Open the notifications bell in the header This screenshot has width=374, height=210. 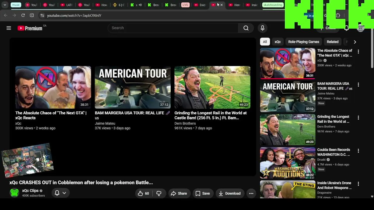pyautogui.click(x=346, y=28)
